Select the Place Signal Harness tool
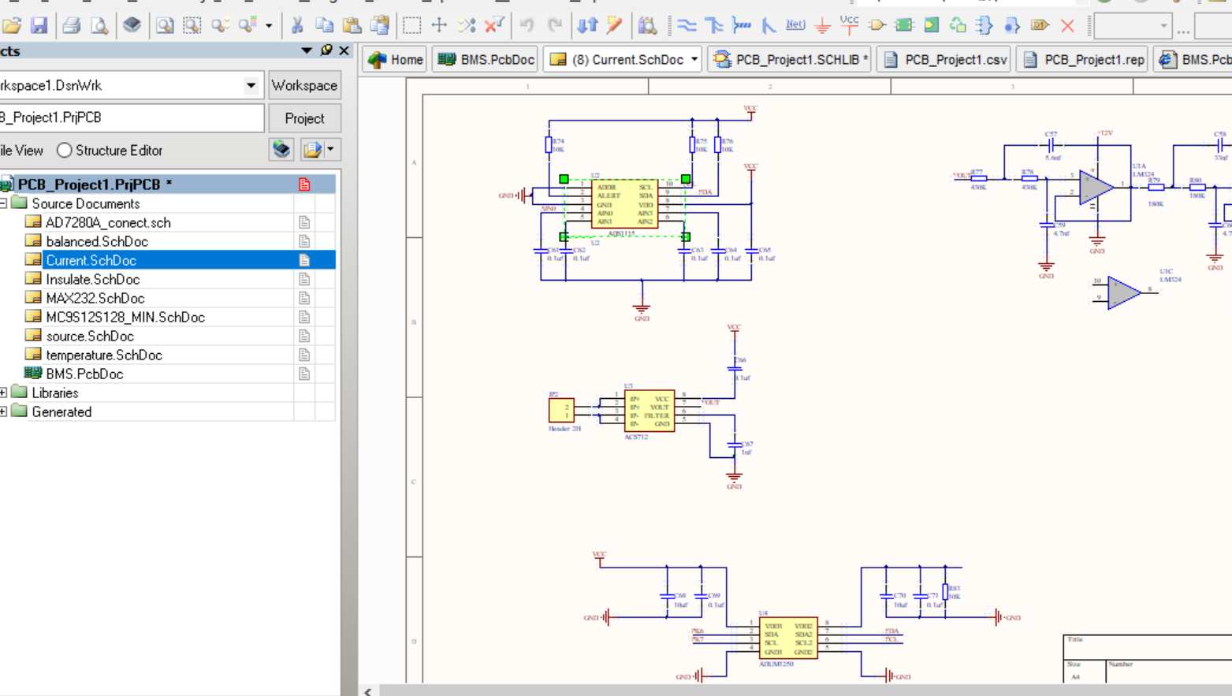Viewport: 1232px width, 696px height. point(742,26)
